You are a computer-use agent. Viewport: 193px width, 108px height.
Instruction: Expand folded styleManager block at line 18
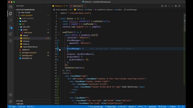point(59,49)
